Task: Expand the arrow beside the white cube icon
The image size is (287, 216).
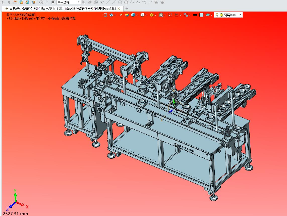Action: 146,15
